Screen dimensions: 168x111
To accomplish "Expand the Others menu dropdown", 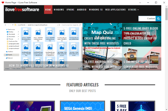I will click(134, 10).
